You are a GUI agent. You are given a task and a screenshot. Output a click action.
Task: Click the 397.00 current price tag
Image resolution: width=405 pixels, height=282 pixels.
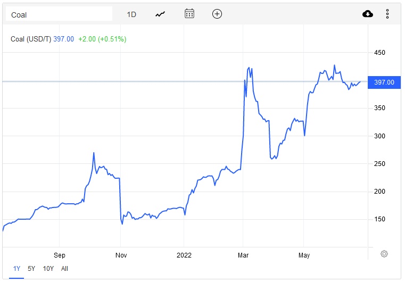pos(384,82)
